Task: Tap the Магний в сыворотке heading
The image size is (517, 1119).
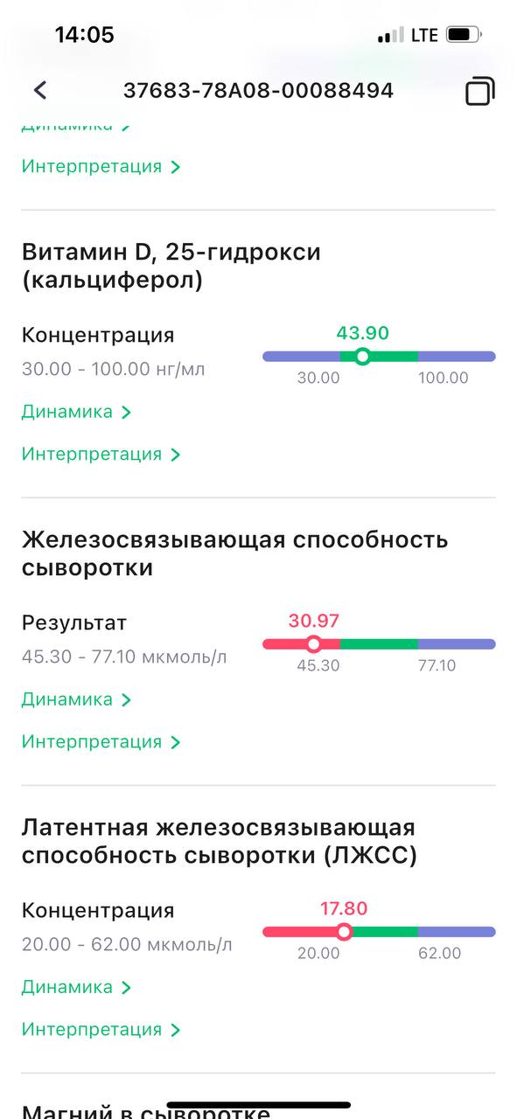Action: coord(145,1110)
